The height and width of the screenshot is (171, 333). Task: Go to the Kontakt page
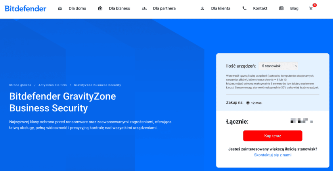(260, 8)
